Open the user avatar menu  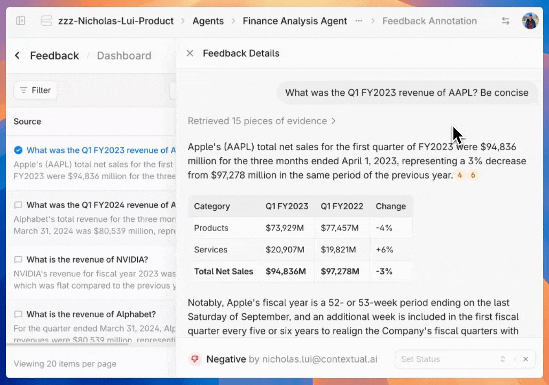click(x=530, y=21)
